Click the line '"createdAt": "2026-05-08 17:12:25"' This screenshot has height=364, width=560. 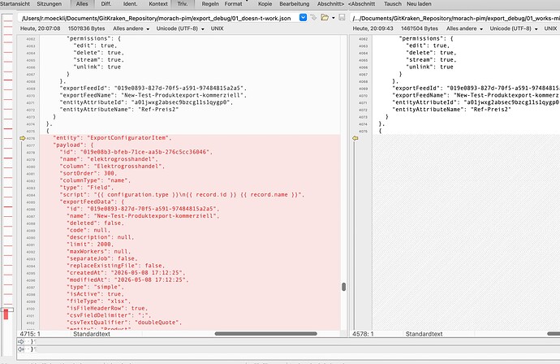127,273
